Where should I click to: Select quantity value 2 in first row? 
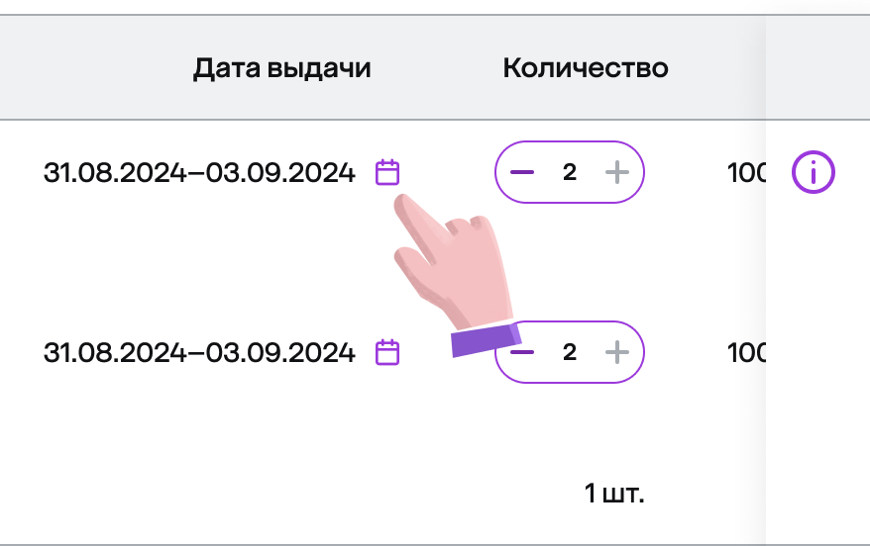(570, 172)
